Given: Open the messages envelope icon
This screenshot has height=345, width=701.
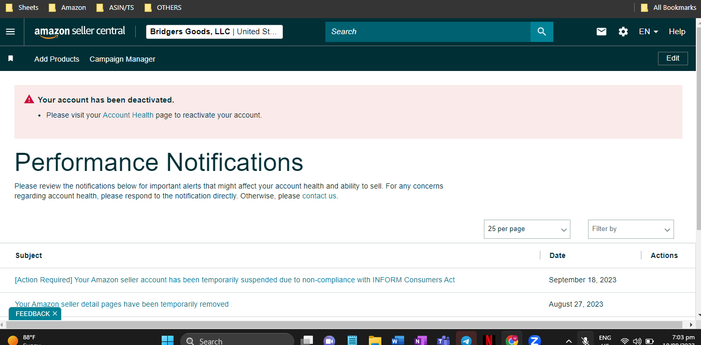Looking at the screenshot, I should (602, 32).
